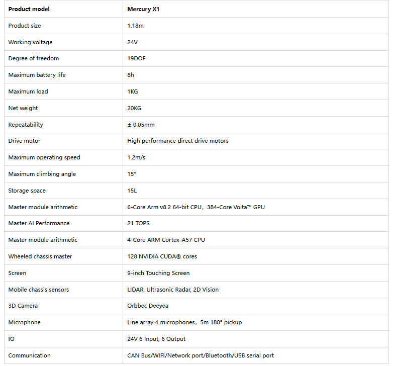This screenshot has height=366, width=393.
Task: Click the "Working voltage" row label
Action: pyautogui.click(x=30, y=42)
